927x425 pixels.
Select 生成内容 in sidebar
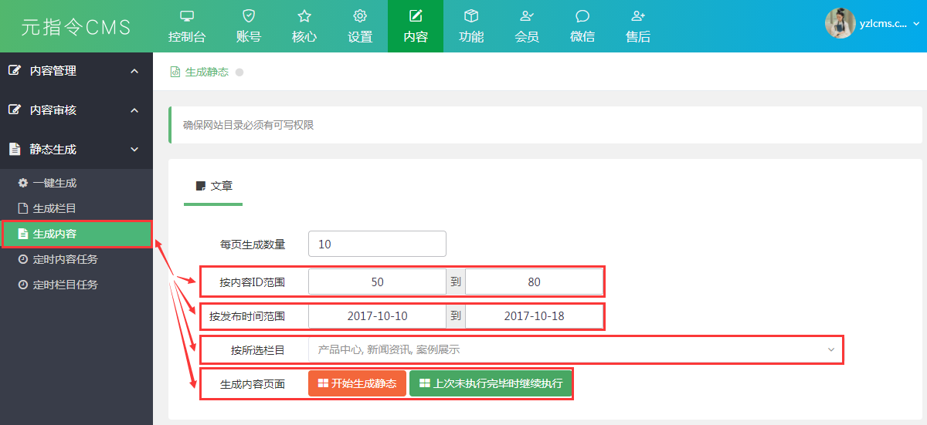click(76, 234)
